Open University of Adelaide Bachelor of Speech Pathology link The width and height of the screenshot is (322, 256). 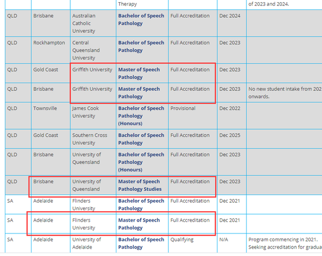(x=141, y=244)
